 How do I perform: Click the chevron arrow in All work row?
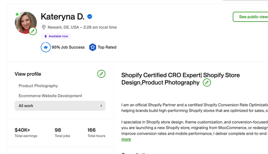[x=101, y=106]
